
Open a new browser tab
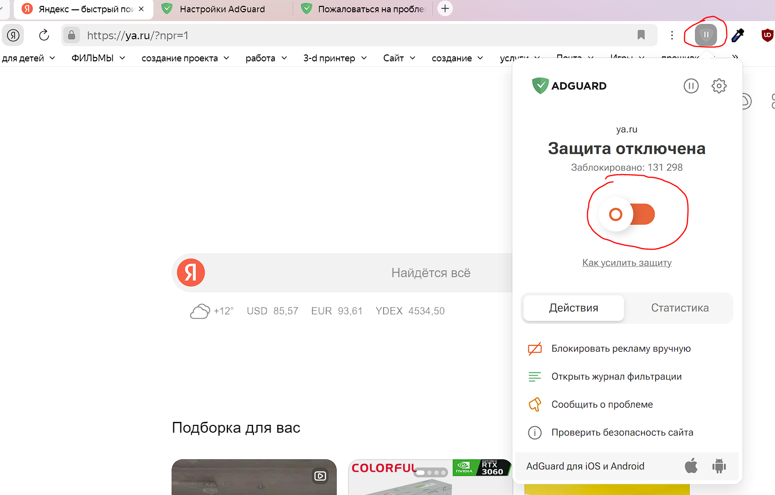point(445,8)
